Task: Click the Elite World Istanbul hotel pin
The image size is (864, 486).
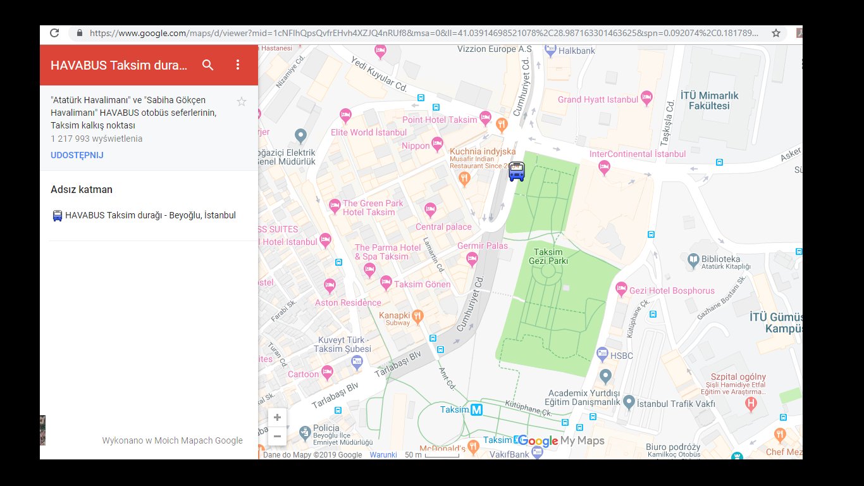Action: (x=345, y=115)
